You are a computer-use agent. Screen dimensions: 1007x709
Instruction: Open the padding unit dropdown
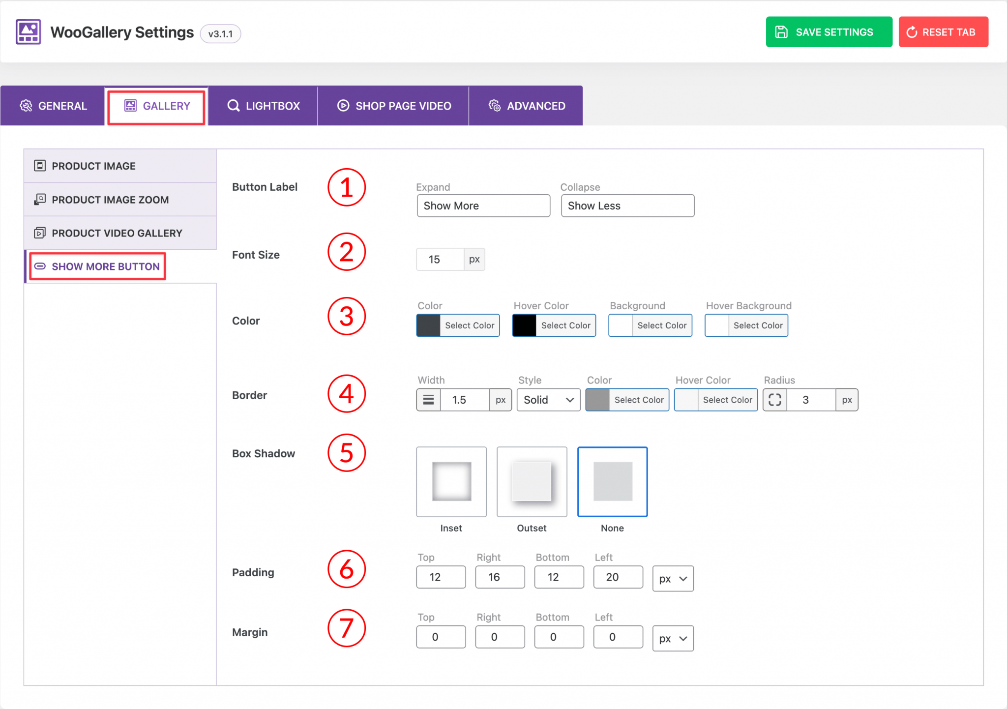pyautogui.click(x=673, y=578)
